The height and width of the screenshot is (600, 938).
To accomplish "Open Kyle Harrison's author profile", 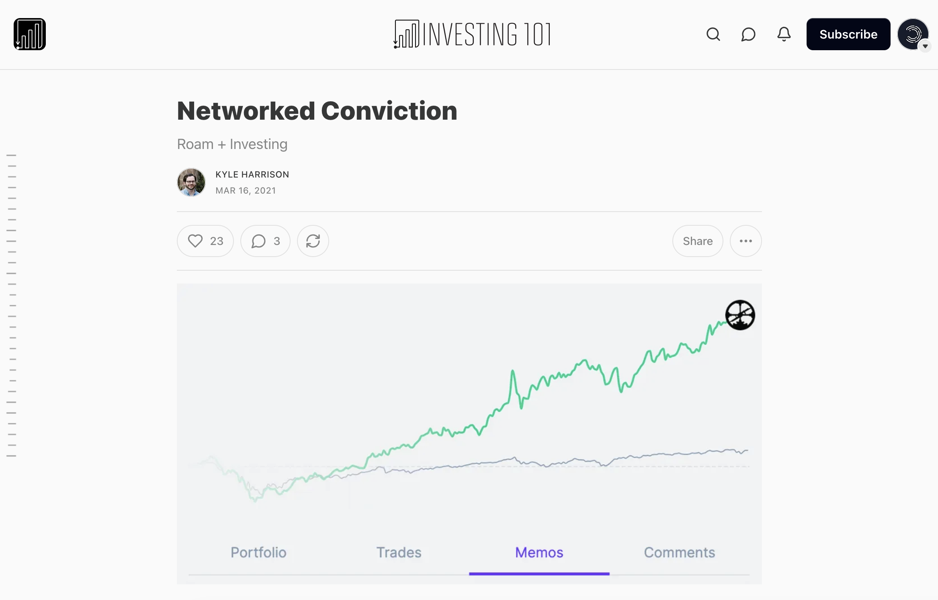I will [x=252, y=174].
